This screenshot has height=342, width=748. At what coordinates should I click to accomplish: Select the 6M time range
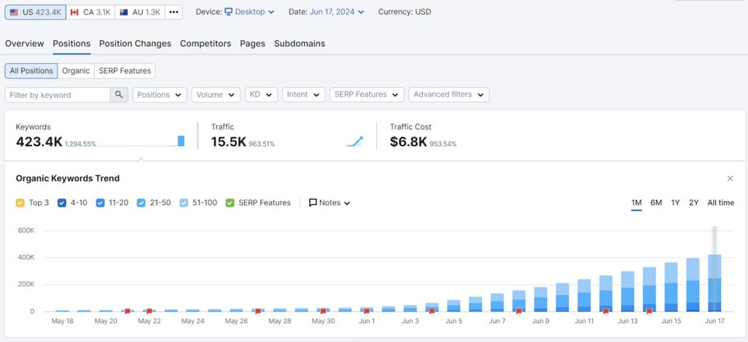(x=656, y=203)
